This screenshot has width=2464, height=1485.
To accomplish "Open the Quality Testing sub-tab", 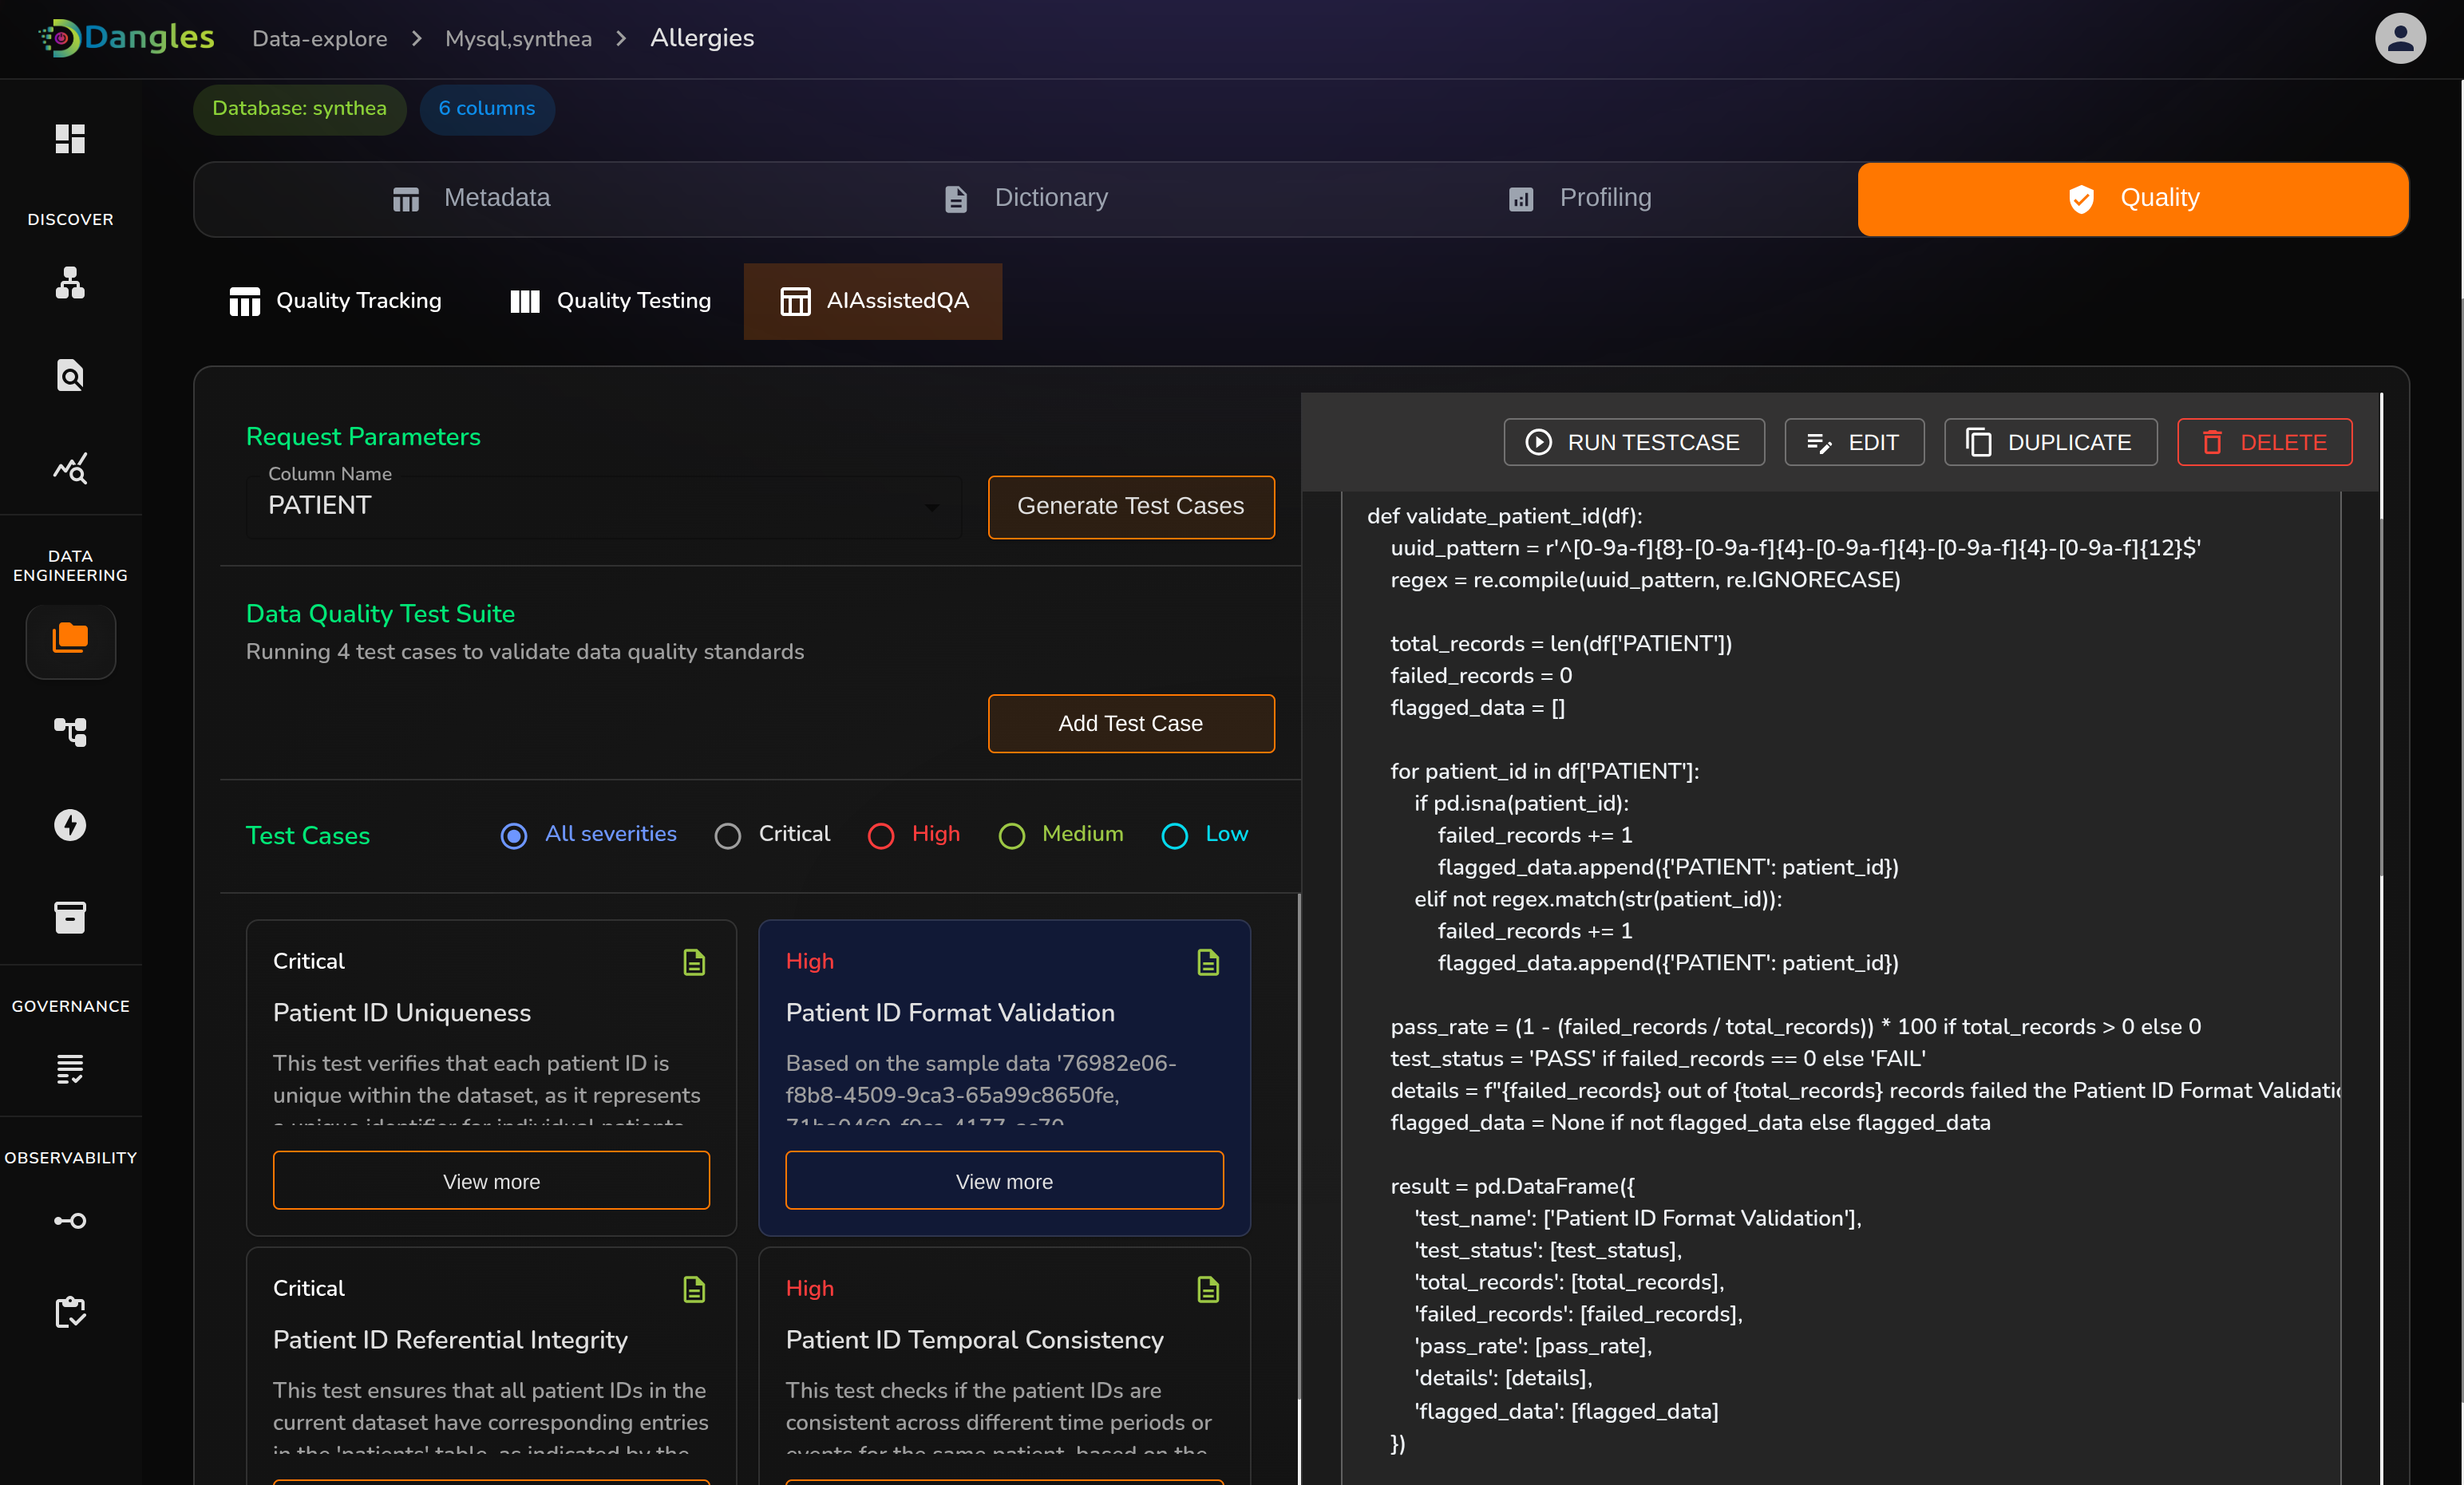I will 610,301.
